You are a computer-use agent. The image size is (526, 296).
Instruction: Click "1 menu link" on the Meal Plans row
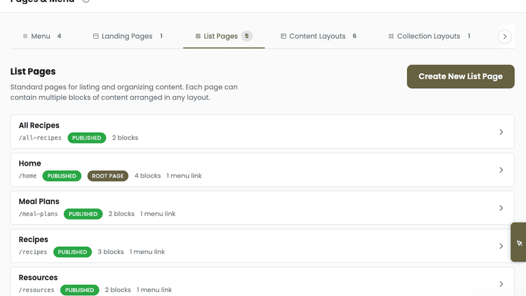coord(158,214)
